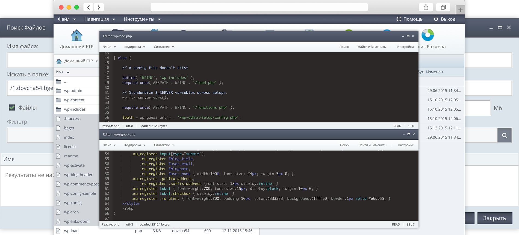Image resolution: width=519 pixels, height=235 pixels.
Task: Open Синтаксис dropdown in wp-signup.php editor
Action: [x=164, y=145]
